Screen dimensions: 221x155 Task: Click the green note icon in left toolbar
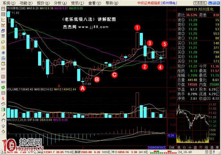coord(3,42)
